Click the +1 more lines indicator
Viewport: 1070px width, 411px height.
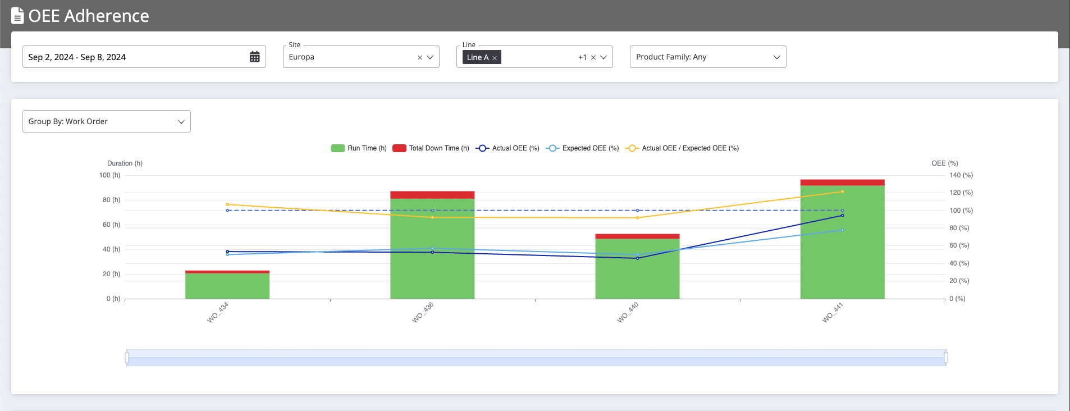click(582, 57)
